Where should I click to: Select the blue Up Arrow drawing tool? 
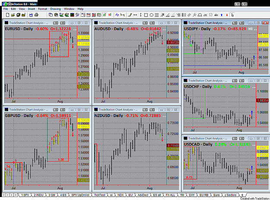coord(222,15)
